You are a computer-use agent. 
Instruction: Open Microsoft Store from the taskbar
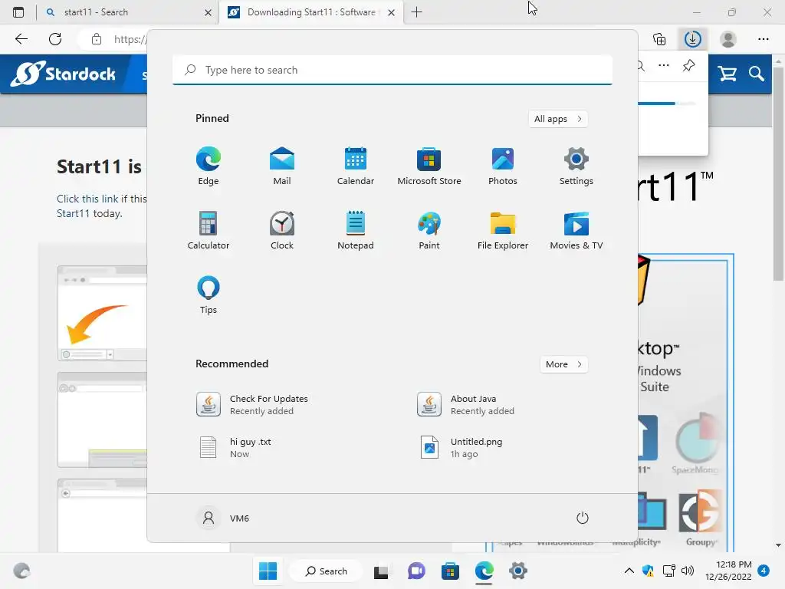[450, 571]
